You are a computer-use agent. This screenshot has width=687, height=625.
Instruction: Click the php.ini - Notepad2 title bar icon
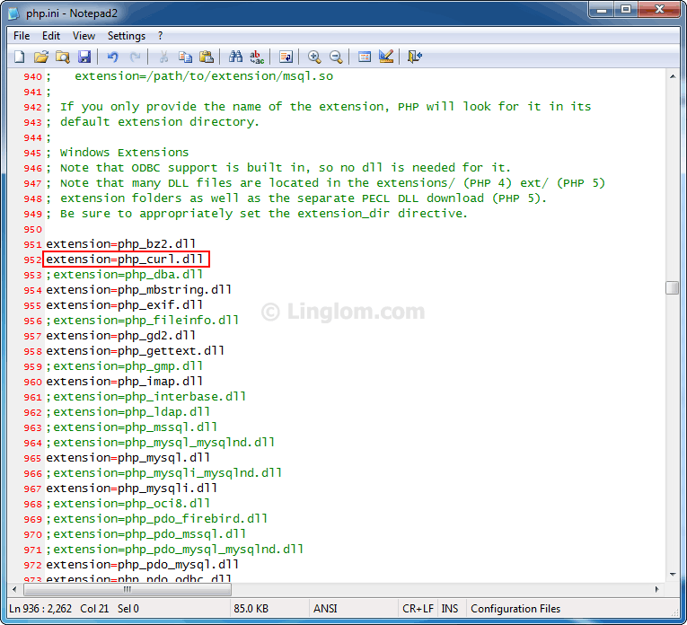tap(14, 13)
